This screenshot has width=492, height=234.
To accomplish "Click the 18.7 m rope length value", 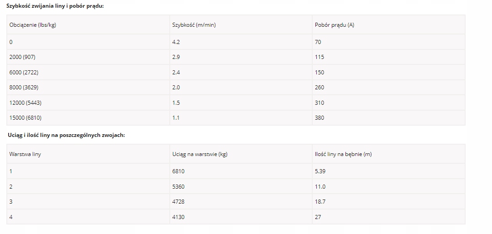I will [x=320, y=202].
